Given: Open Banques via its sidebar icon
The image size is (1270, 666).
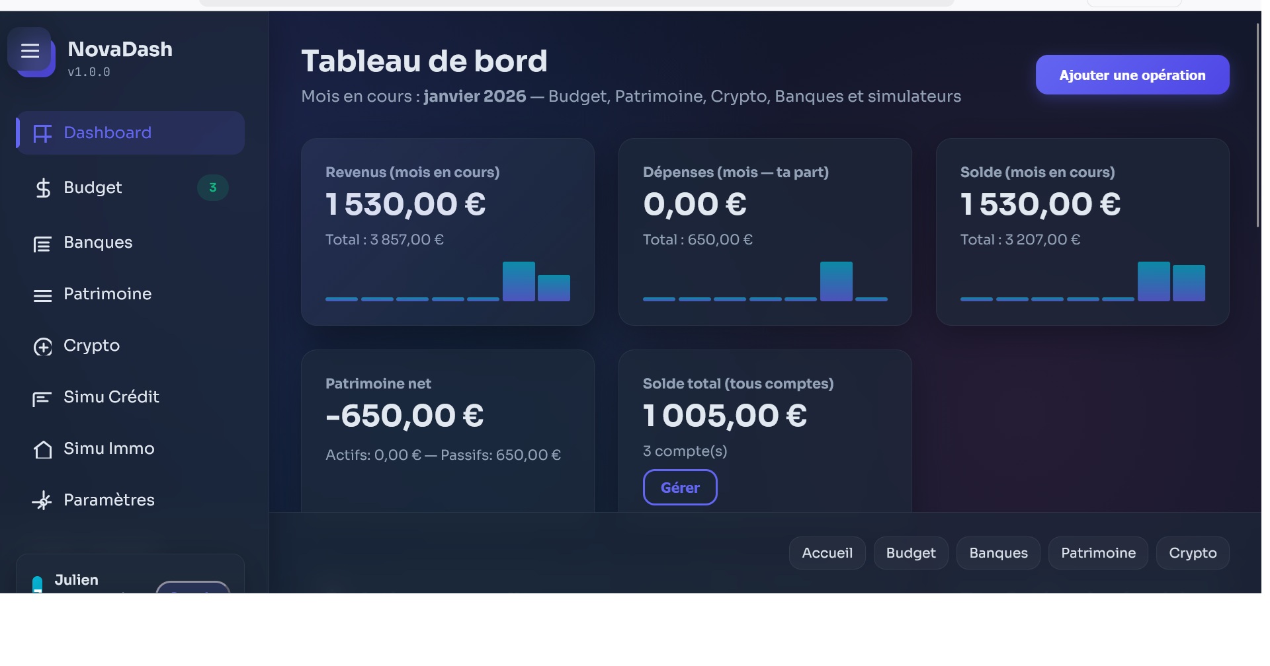Looking at the screenshot, I should point(42,242).
